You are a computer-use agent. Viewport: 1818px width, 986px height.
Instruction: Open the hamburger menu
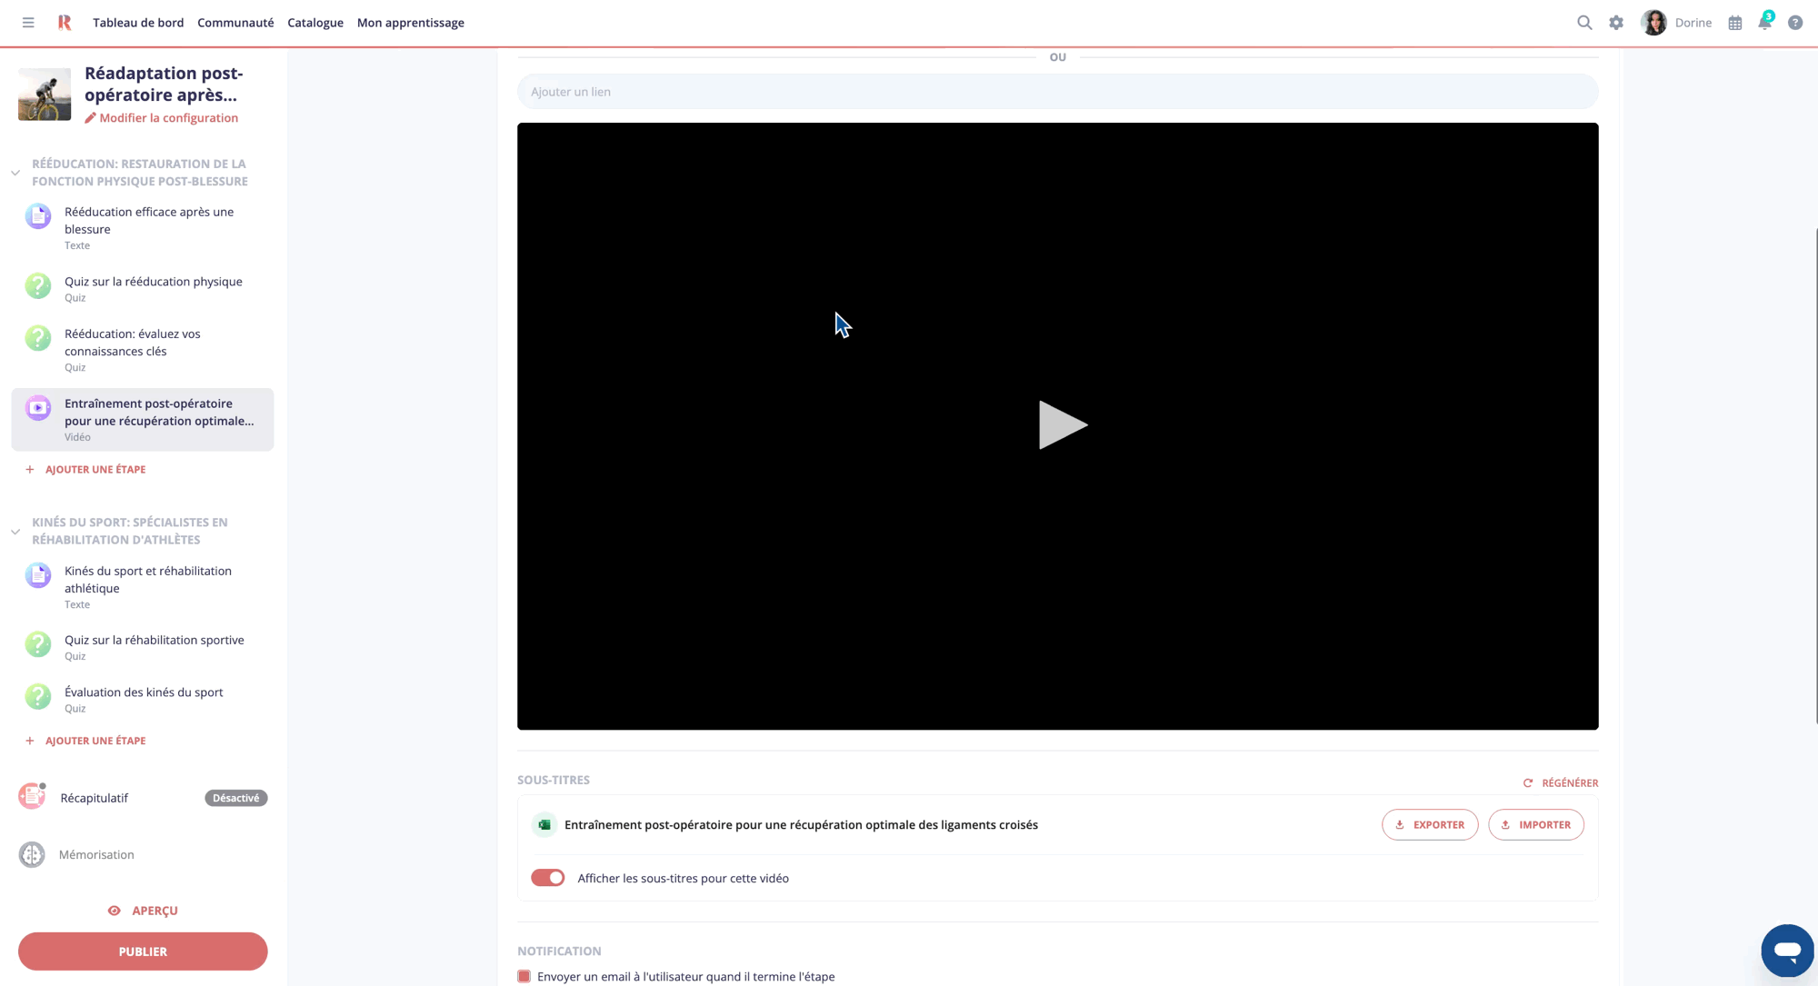pos(27,22)
